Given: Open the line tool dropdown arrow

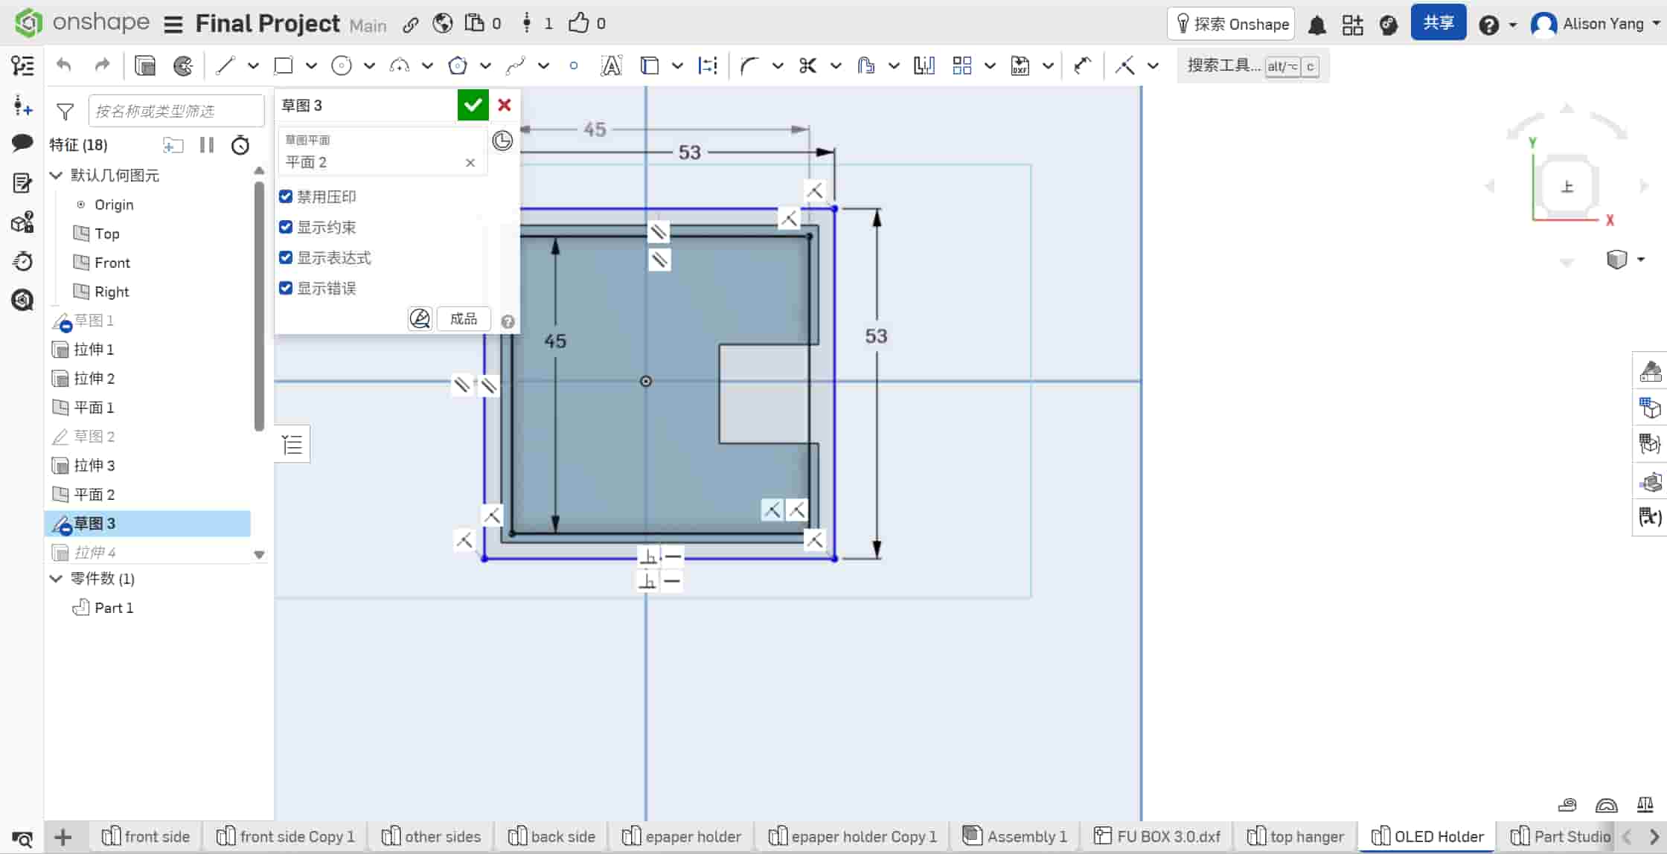Looking at the screenshot, I should [253, 65].
